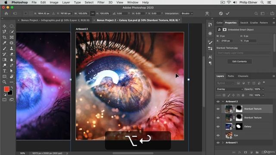The image size is (276, 155).
Task: Click the Home icon in options bar
Action: (x=6, y=13)
